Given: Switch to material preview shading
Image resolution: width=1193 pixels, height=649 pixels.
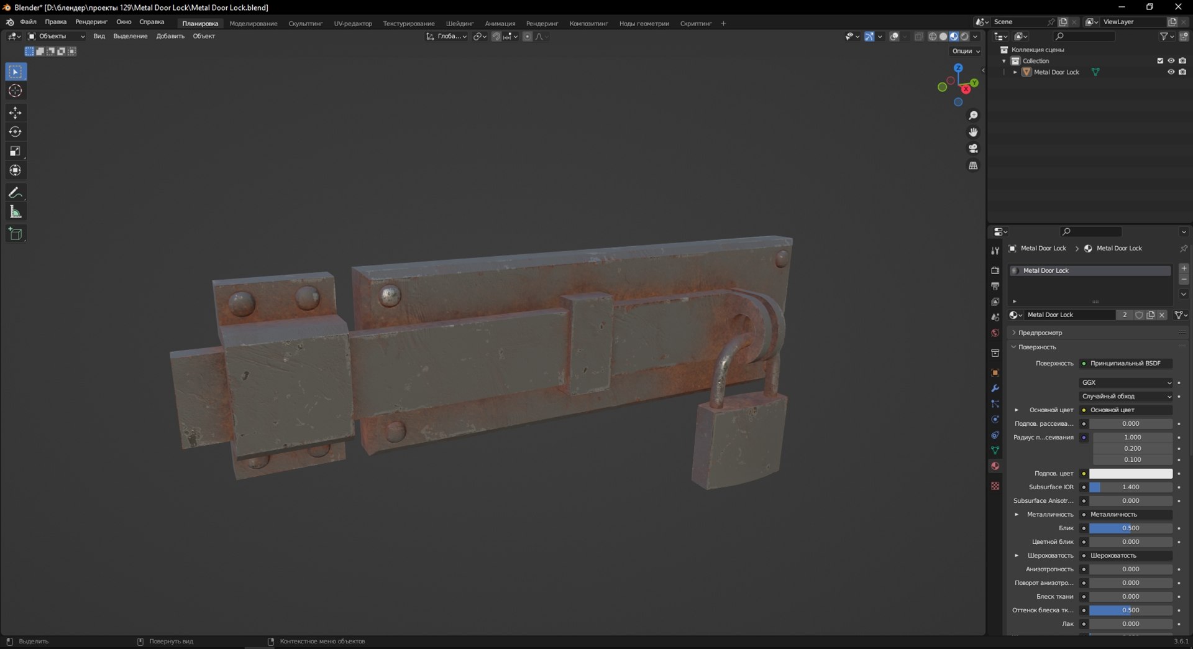Looking at the screenshot, I should [954, 37].
